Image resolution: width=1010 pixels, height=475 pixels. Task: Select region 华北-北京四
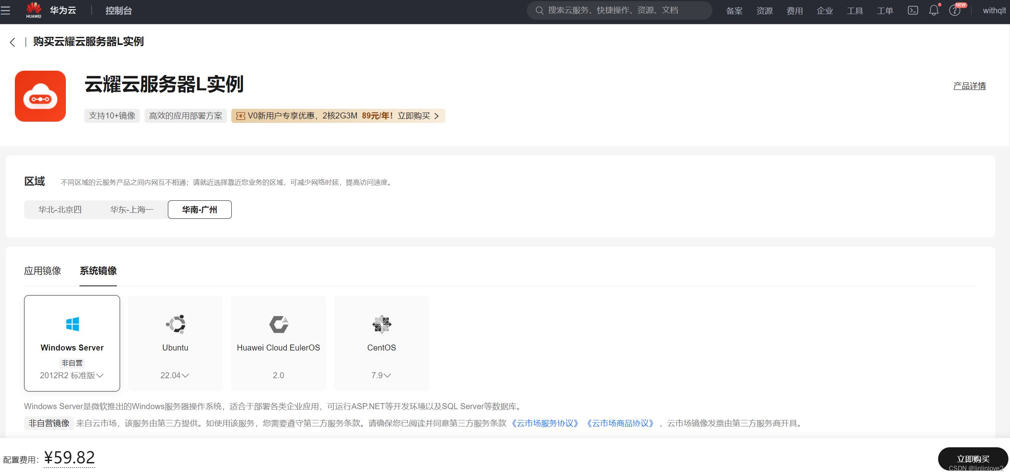click(60, 210)
